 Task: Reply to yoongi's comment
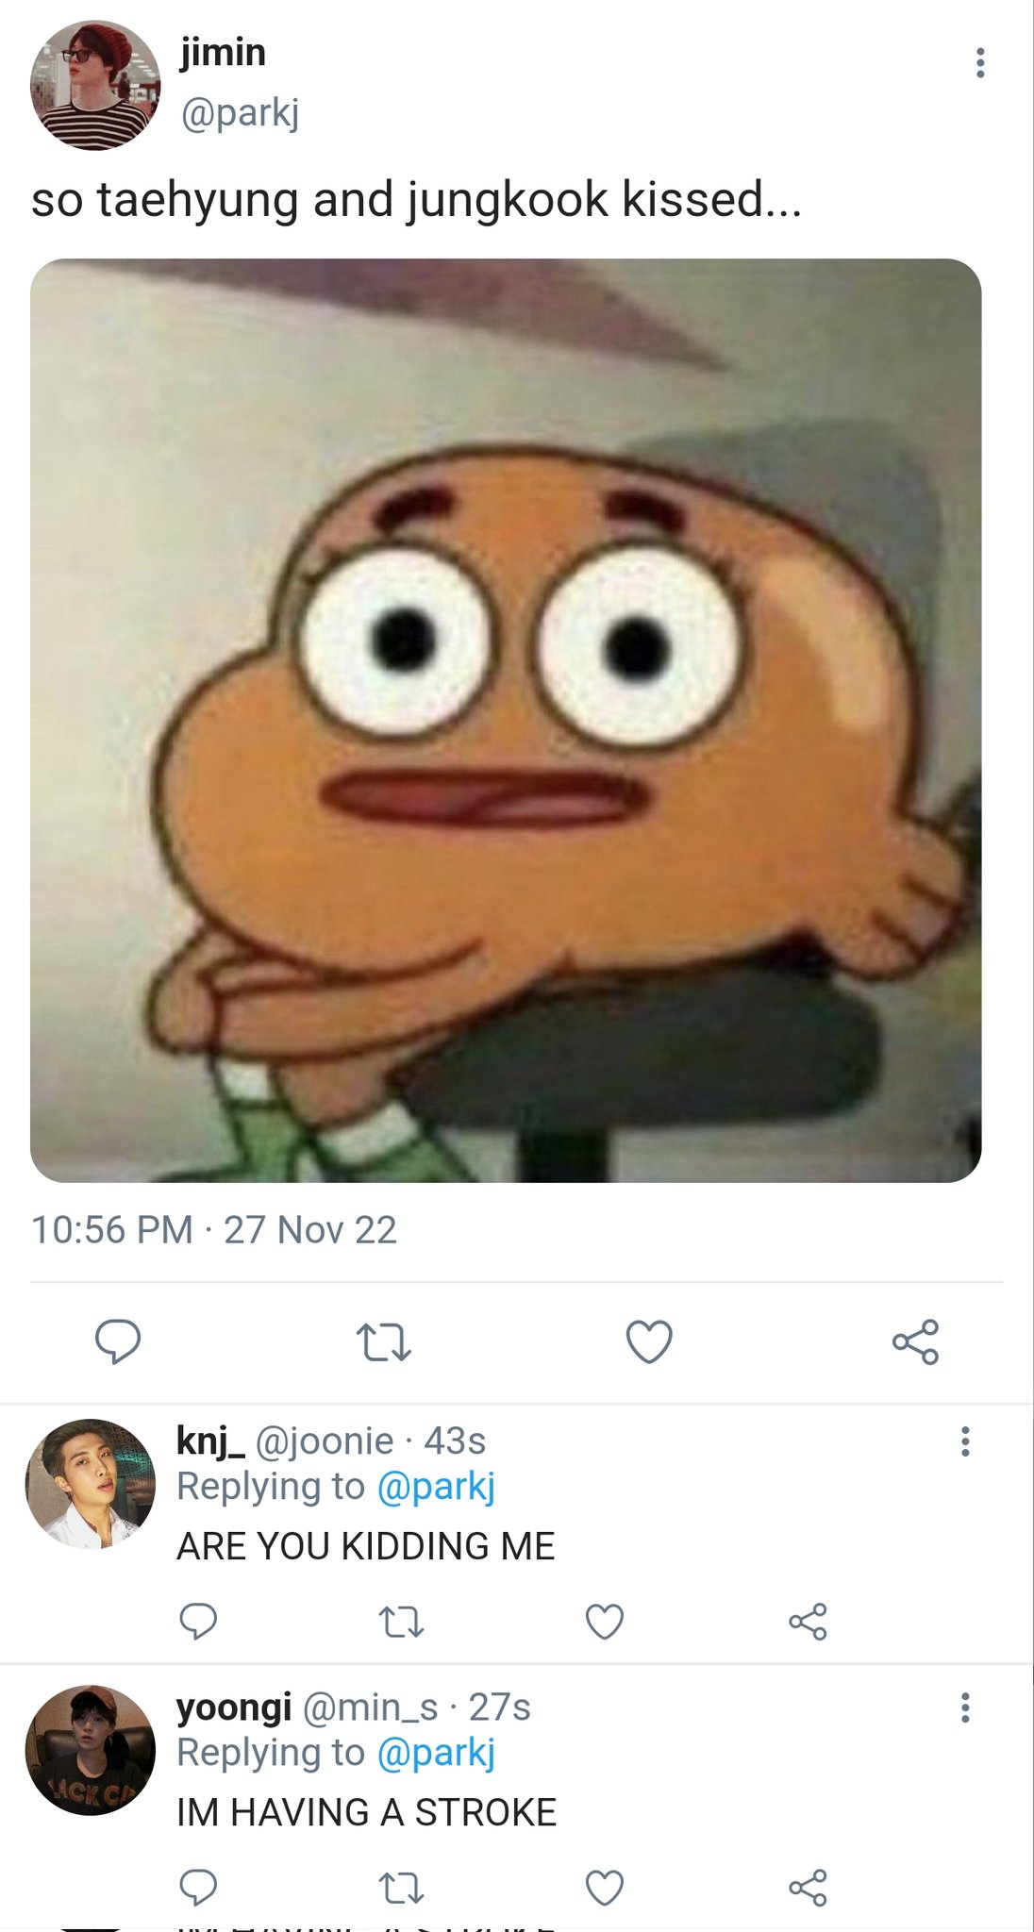[x=198, y=1887]
